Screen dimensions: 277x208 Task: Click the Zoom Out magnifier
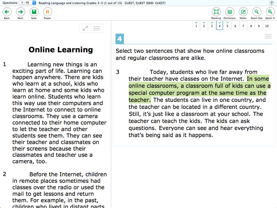pyautogui.click(x=257, y=12)
